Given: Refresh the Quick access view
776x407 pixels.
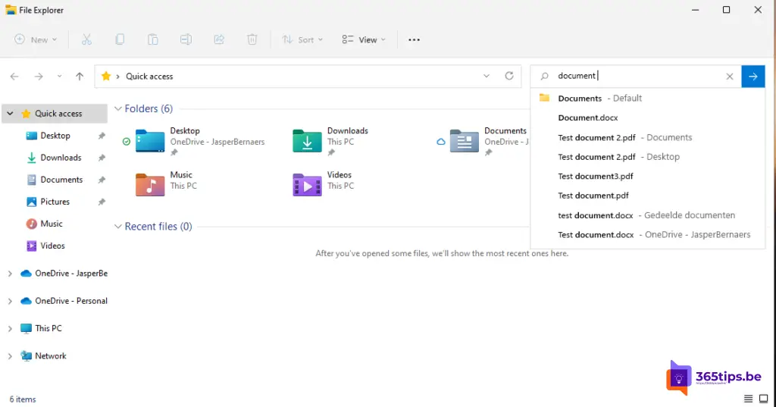Looking at the screenshot, I should tap(509, 76).
